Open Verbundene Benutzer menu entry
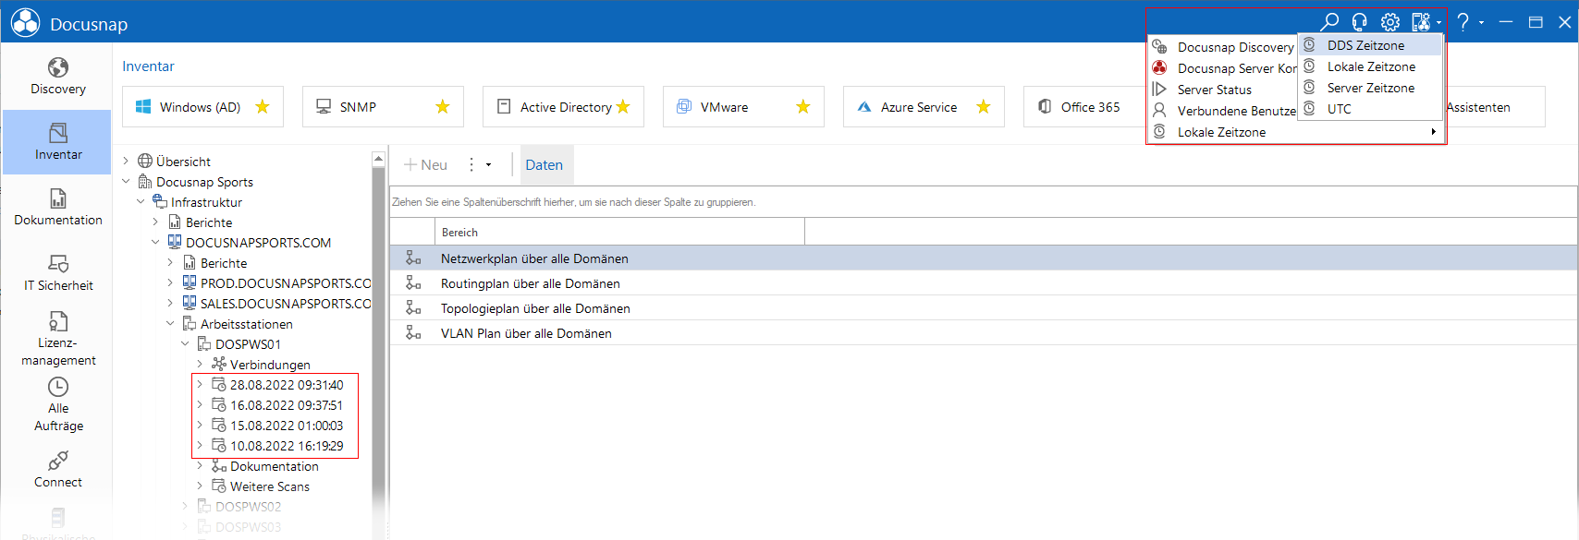1579x540 pixels. click(x=1223, y=111)
